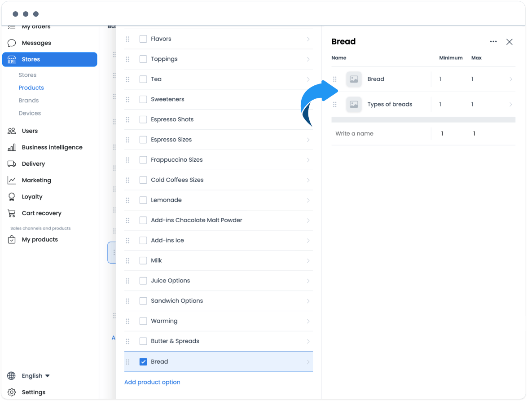Grab the drag handle of Toppings row
Viewport: 527px width, 401px height.
click(128, 59)
